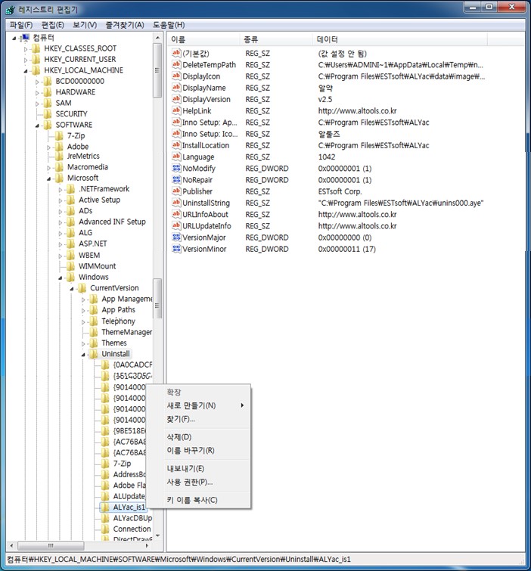Click the VersionMinor binary value icon

coord(176,249)
